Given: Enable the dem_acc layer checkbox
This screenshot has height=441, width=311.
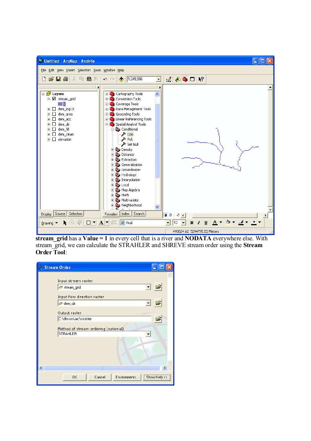Looking at the screenshot, I should tap(54, 119).
